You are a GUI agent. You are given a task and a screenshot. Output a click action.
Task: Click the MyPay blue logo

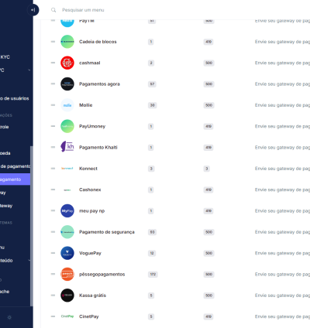coord(67,210)
